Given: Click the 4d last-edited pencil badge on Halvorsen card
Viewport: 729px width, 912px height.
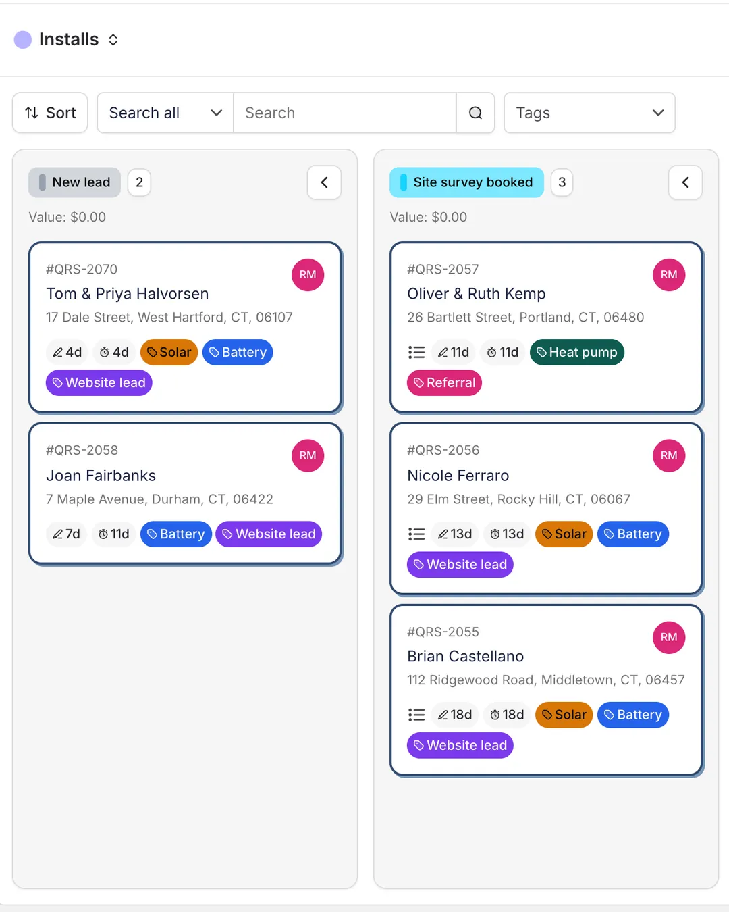Looking at the screenshot, I should [67, 352].
